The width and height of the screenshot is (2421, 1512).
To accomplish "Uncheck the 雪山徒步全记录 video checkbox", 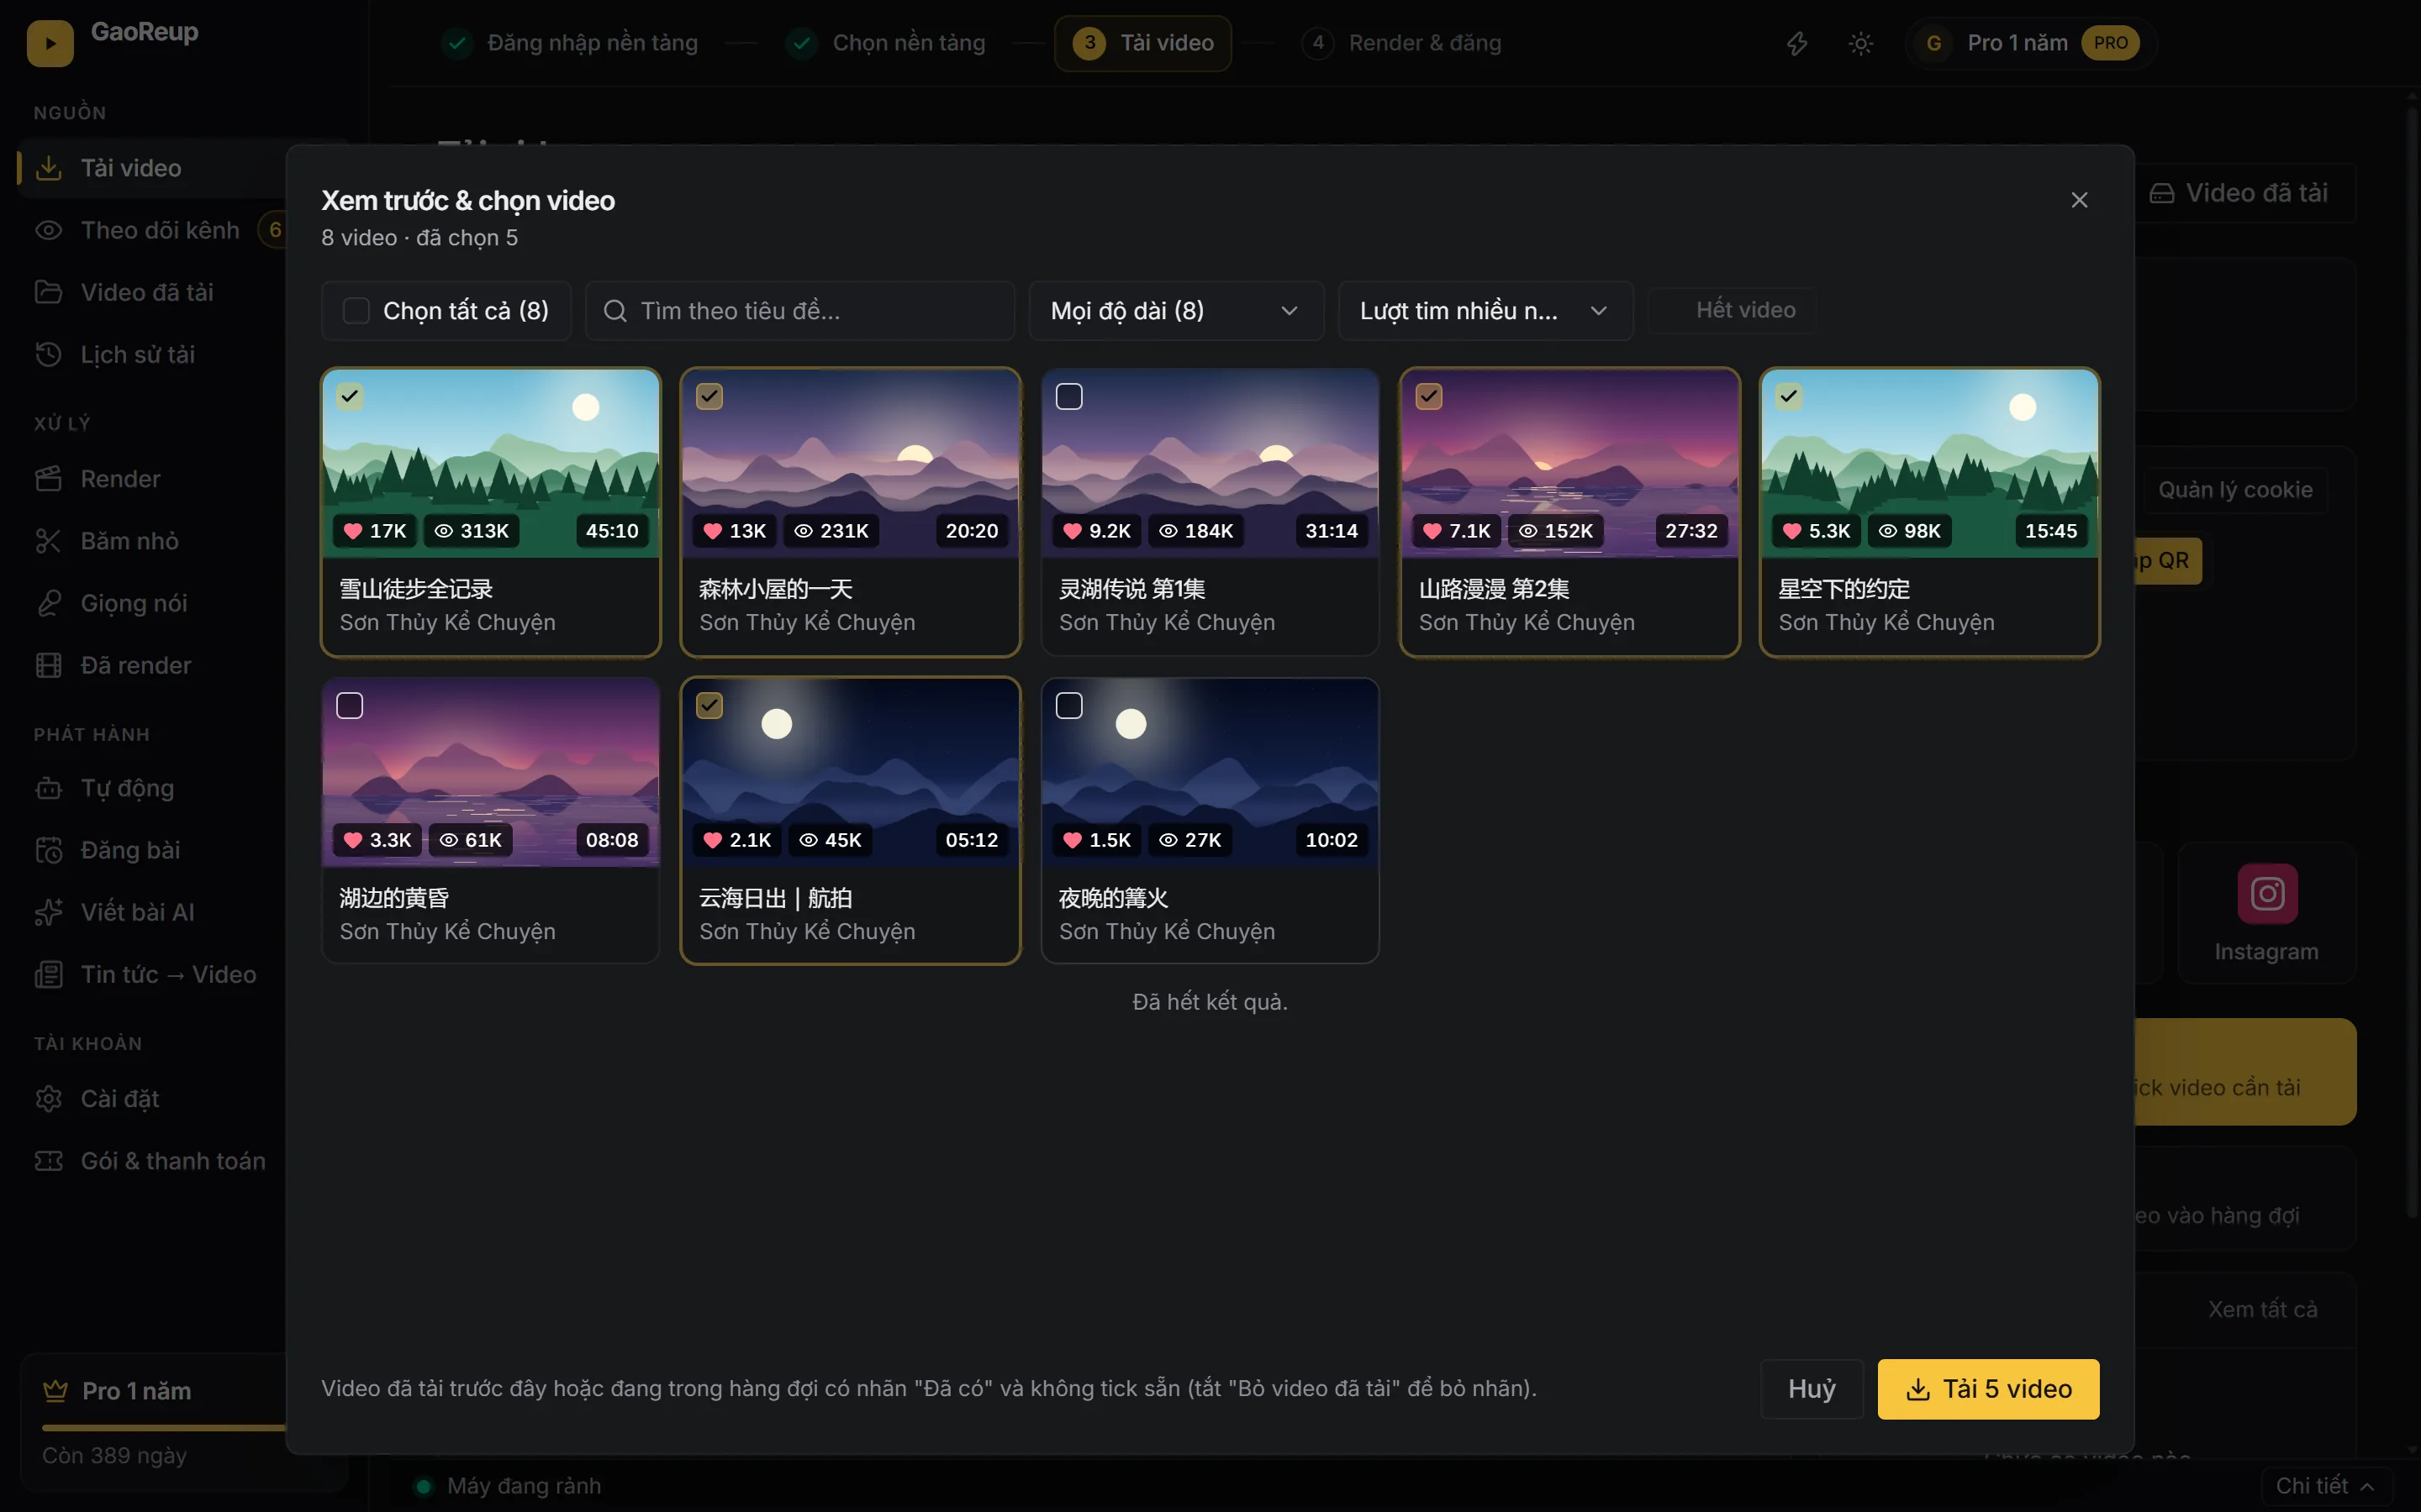I will (349, 396).
